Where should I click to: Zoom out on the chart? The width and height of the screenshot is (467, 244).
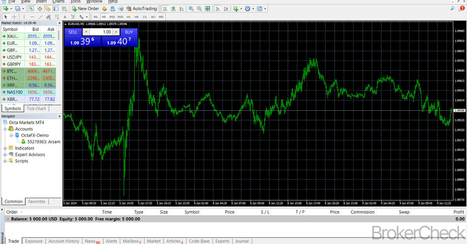[199, 9]
